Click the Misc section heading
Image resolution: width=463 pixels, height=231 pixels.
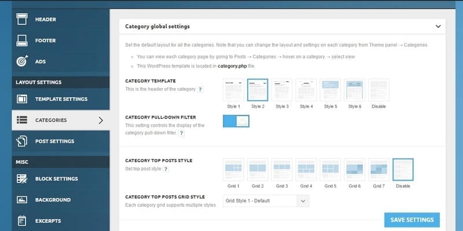22,162
